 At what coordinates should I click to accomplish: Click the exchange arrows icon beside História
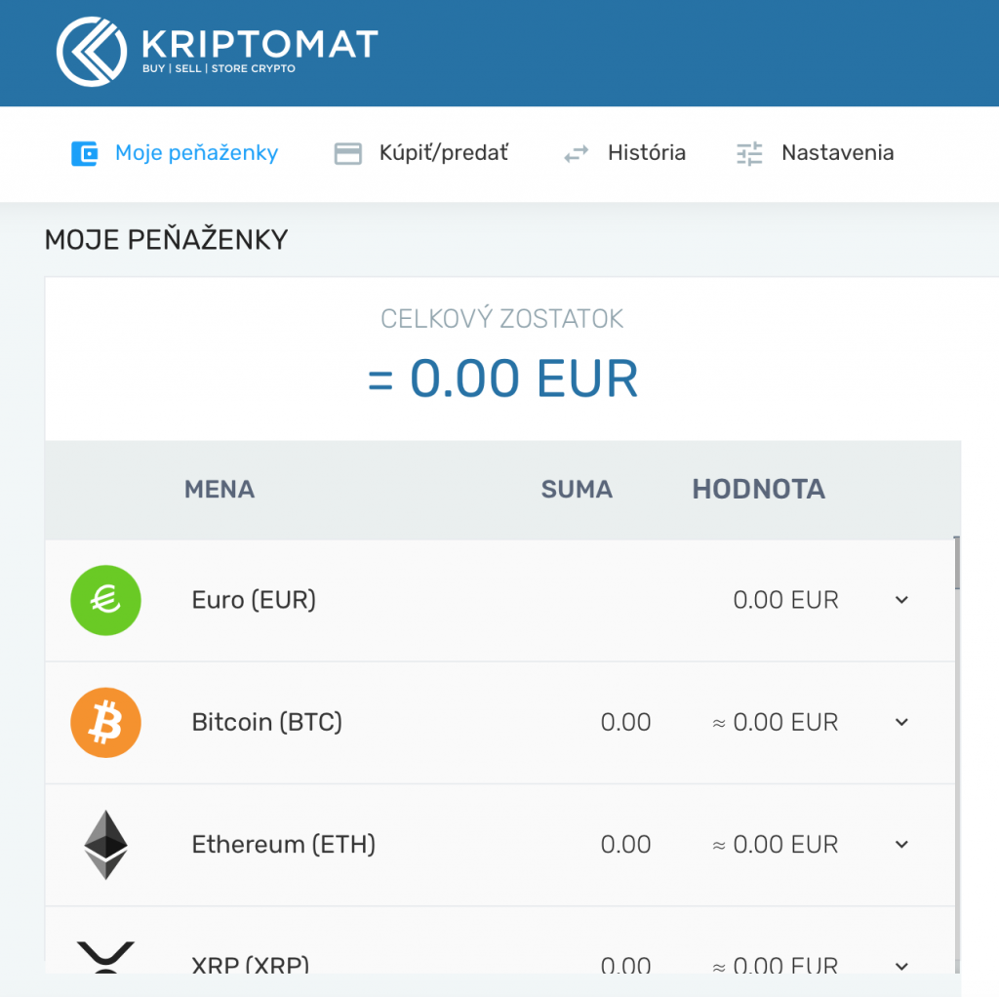click(x=576, y=153)
